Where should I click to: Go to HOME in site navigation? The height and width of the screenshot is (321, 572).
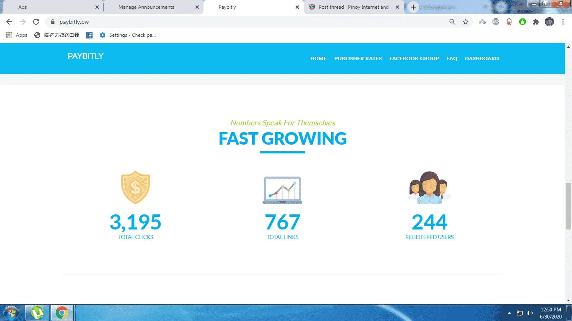click(318, 59)
